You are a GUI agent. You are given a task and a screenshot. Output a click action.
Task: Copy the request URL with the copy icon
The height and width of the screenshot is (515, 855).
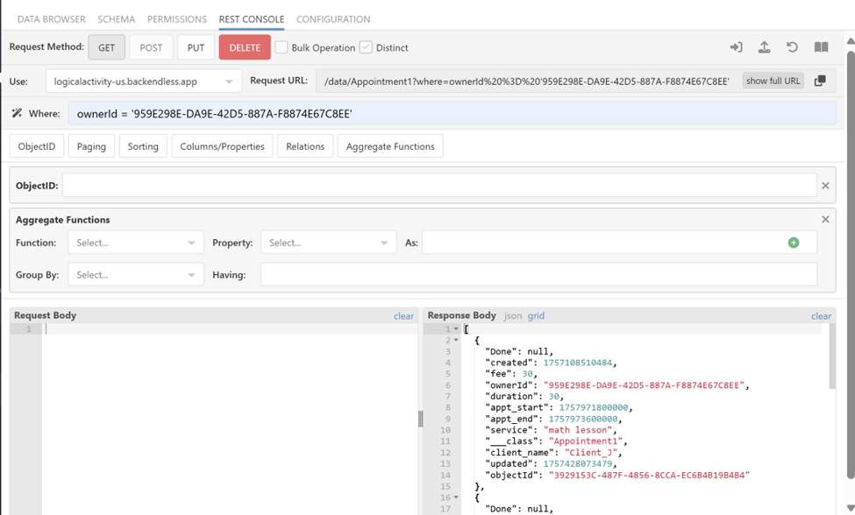820,81
